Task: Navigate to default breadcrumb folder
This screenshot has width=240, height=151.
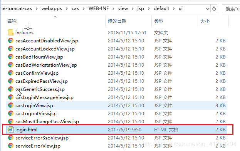Action: pos(161,8)
